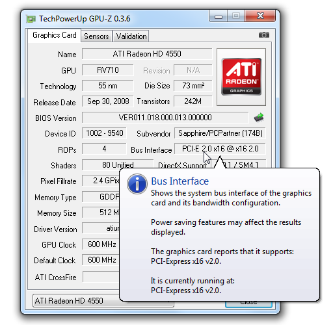
Task: Select the Graphics Card tab
Action: pyautogui.click(x=55, y=35)
